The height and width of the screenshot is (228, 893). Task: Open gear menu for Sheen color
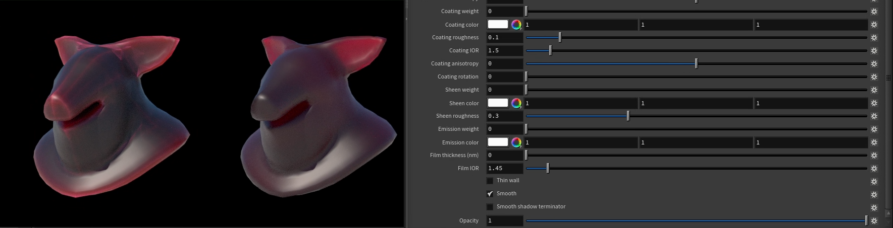pyautogui.click(x=874, y=103)
